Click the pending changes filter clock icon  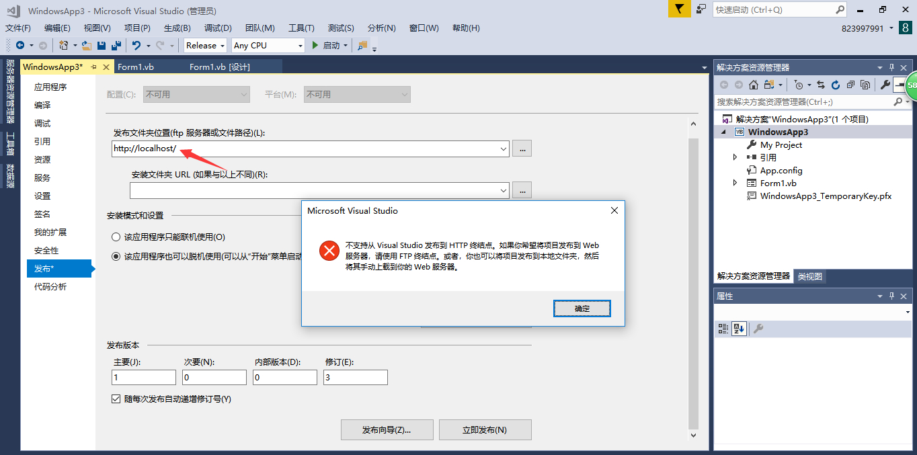[798, 85]
